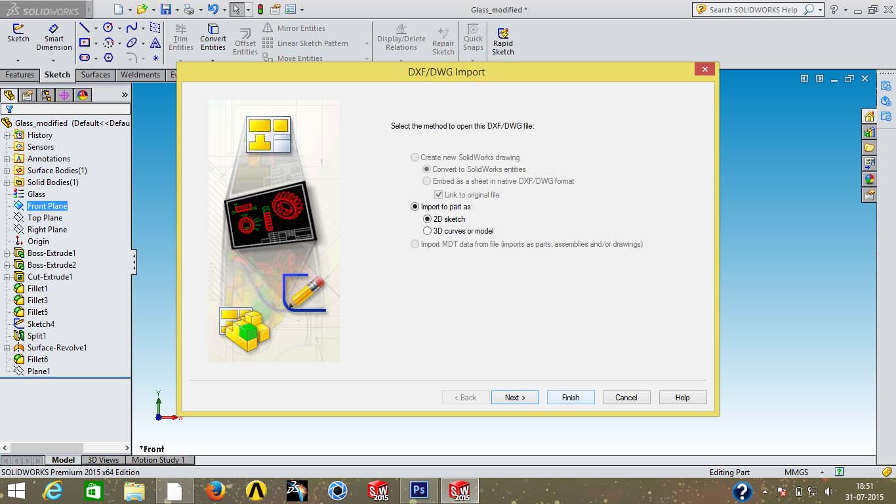Select Top Plane in the feature tree
The height and width of the screenshot is (504, 896).
[45, 218]
